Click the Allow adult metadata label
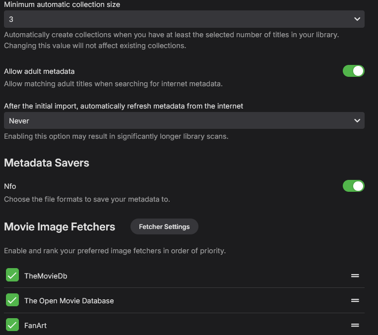This screenshot has height=335, width=378. (x=39, y=71)
